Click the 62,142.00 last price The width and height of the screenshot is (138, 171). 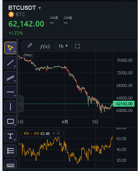26,24
